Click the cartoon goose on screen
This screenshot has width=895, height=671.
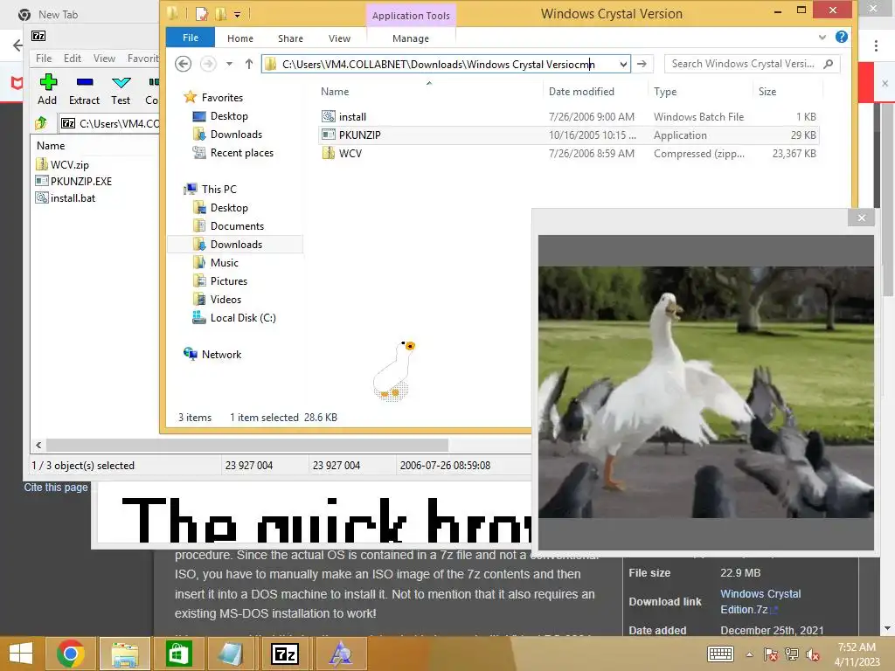click(x=394, y=370)
